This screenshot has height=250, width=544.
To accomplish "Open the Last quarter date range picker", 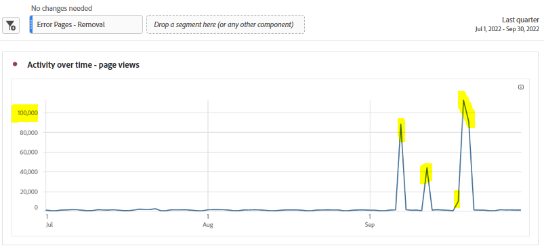I will (x=520, y=20).
